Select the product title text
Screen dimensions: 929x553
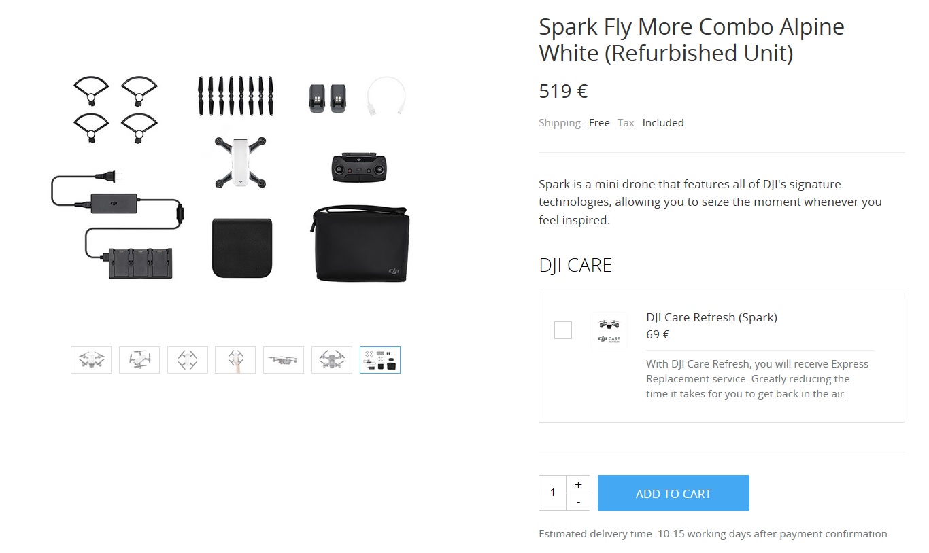(691, 39)
